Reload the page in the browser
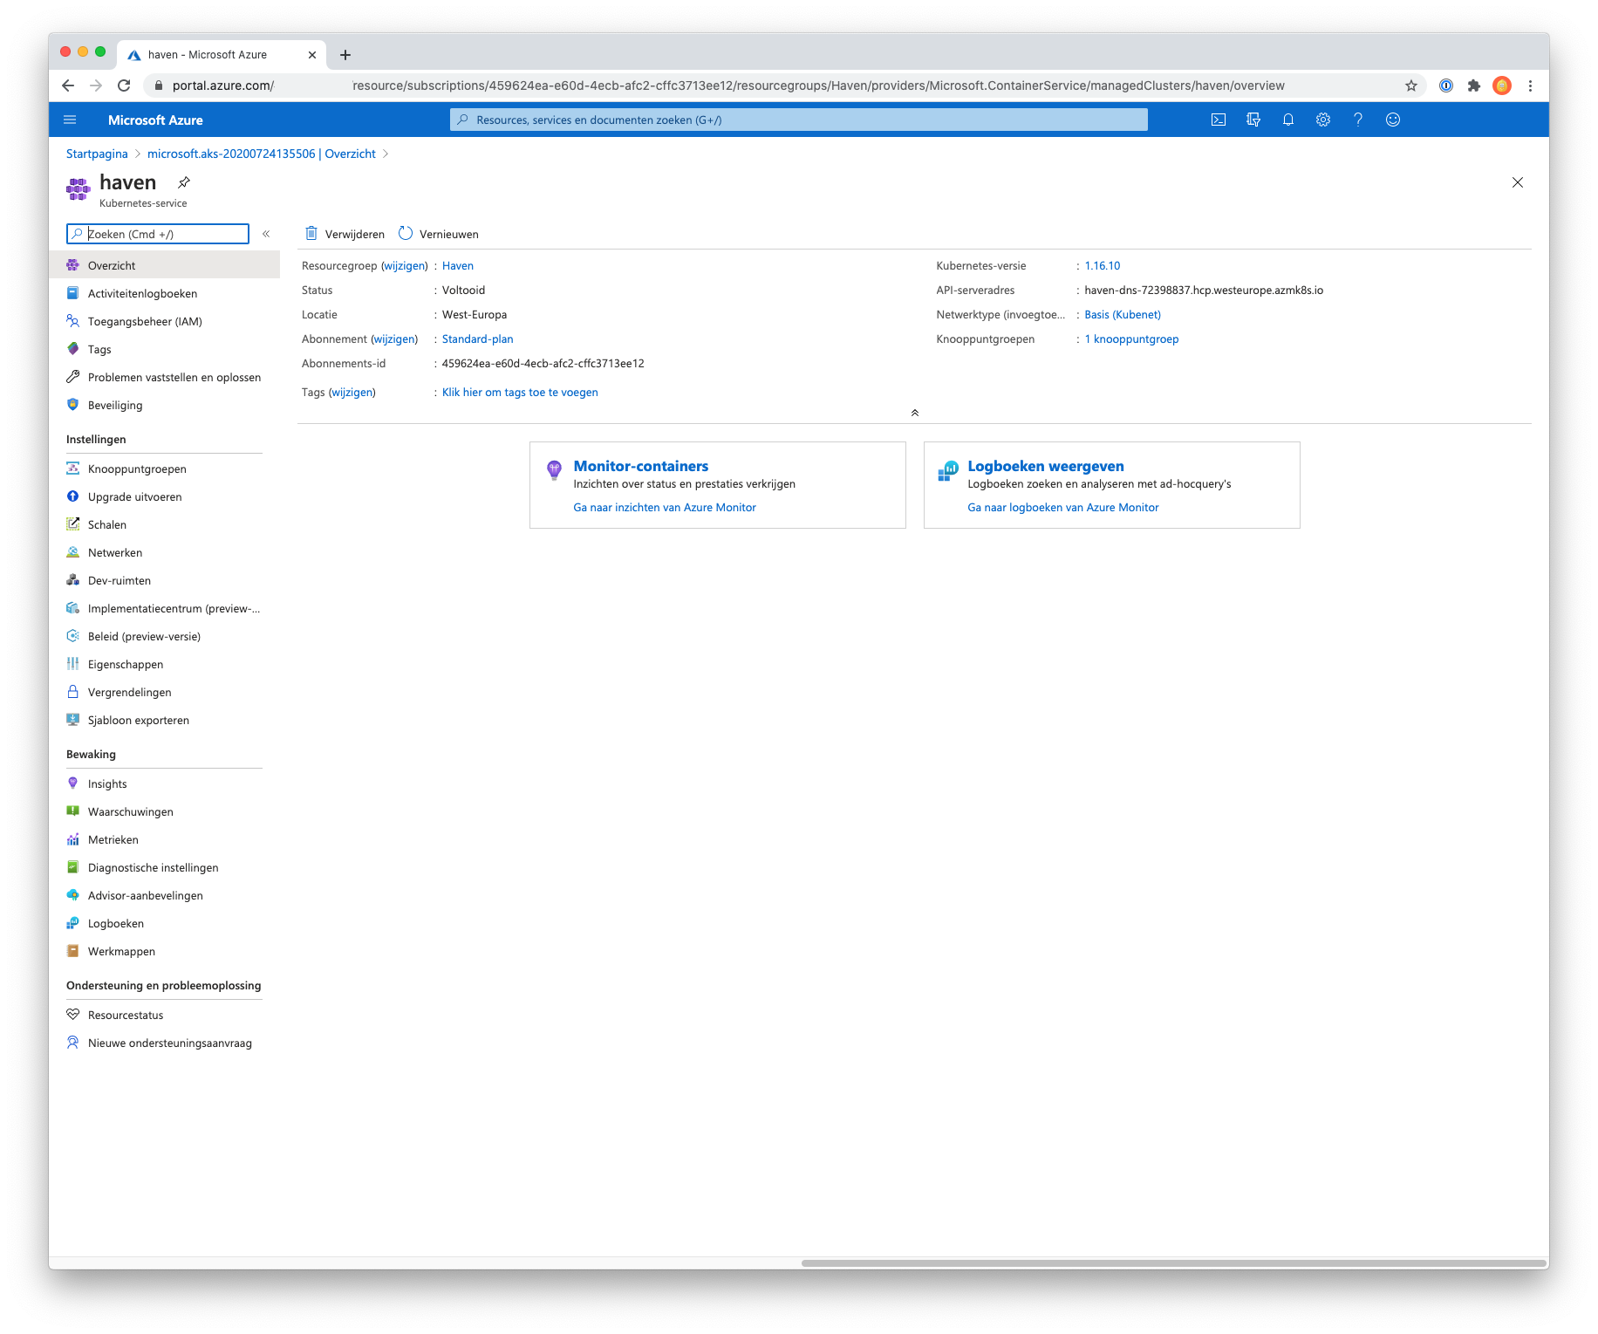This screenshot has width=1598, height=1334. (x=124, y=86)
